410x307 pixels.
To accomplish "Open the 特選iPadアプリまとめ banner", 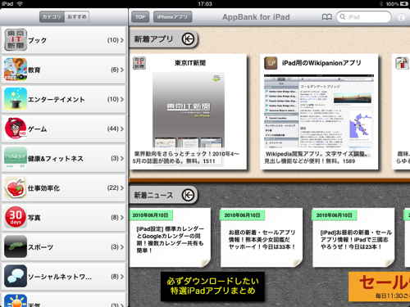I will coord(212,287).
